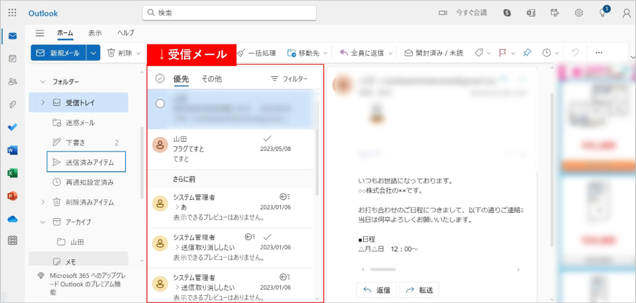Image resolution: width=636 pixels, height=303 pixels.
Task: Click the 転送 forward button
Action: (x=419, y=290)
